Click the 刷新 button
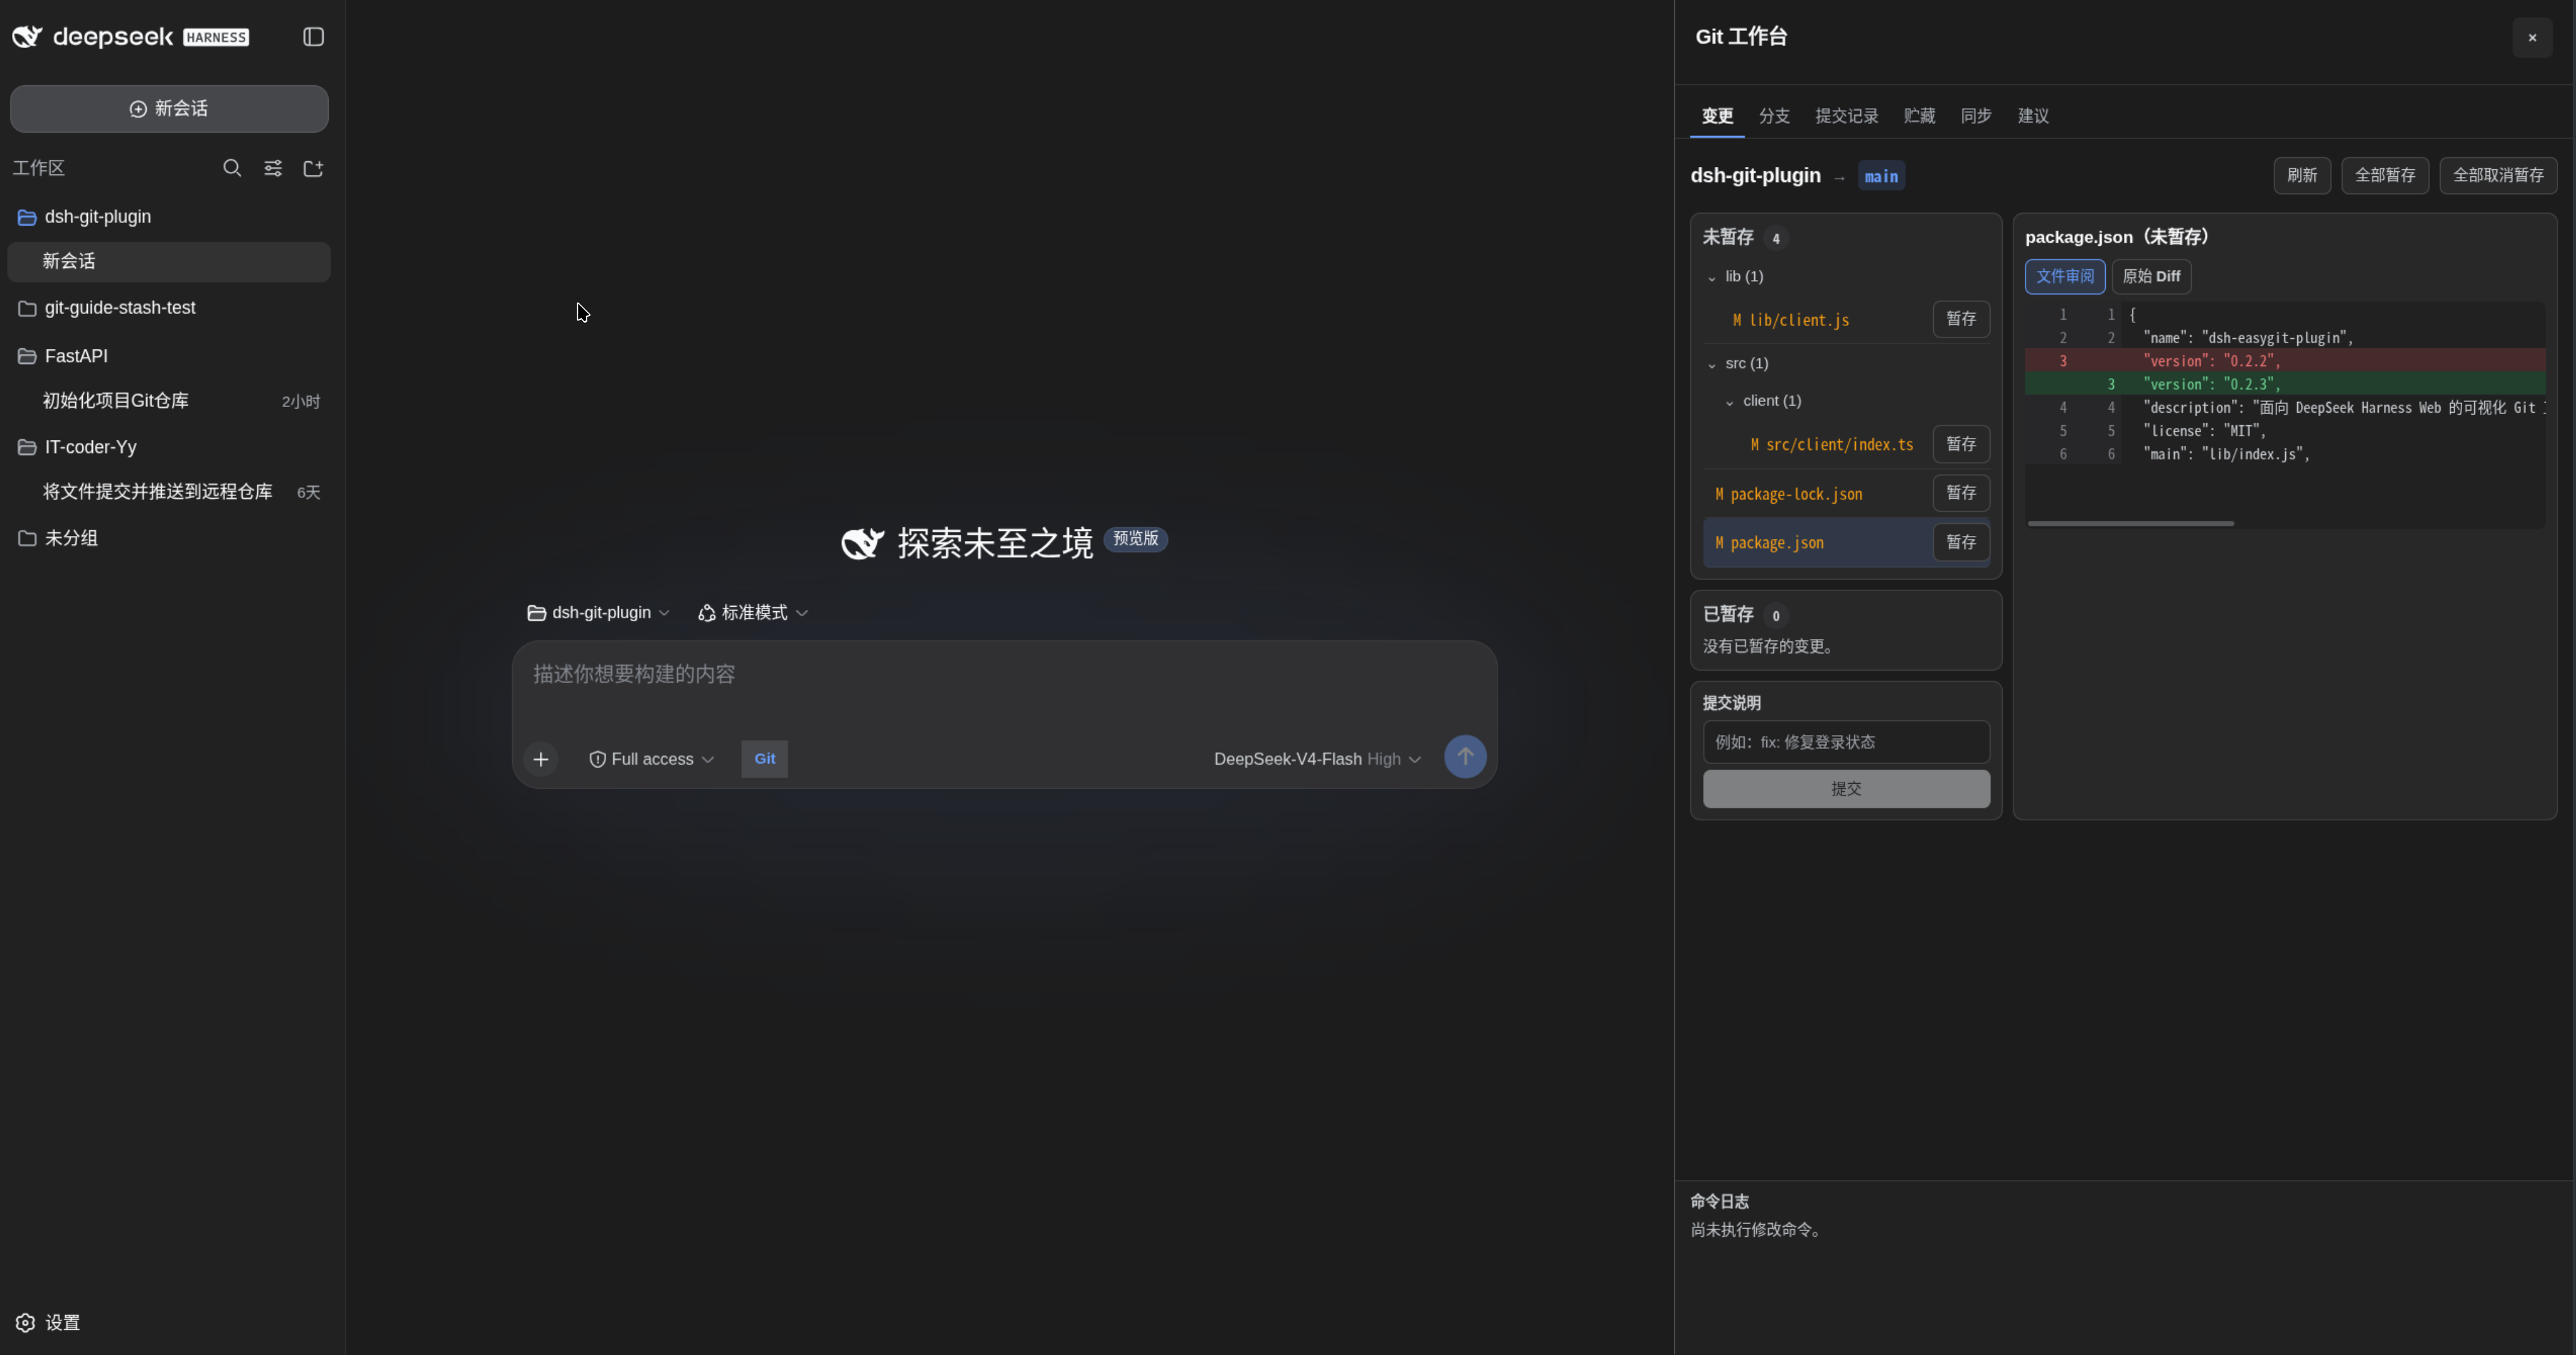The width and height of the screenshot is (2576, 1355). pos(2302,176)
